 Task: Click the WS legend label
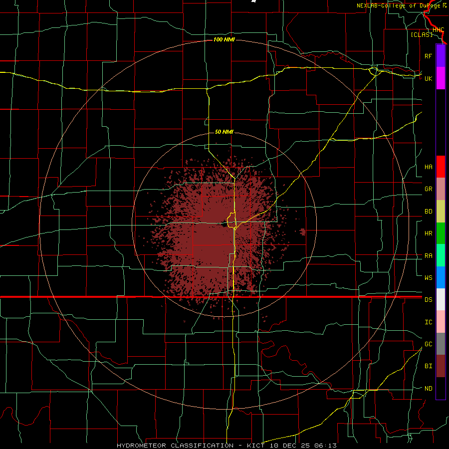tap(428, 278)
